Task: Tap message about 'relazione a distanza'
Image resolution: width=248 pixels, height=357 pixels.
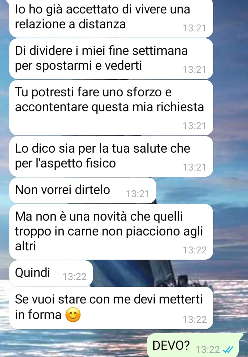Action: pos(111,18)
